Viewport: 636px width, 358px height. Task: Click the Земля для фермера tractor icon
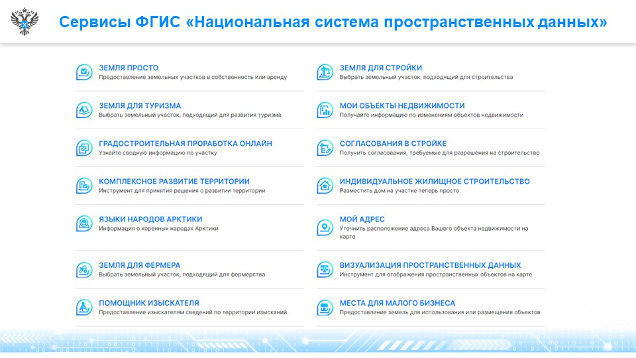click(84, 270)
